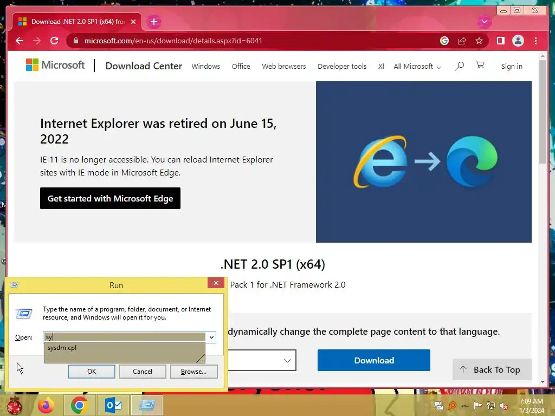
Task: Click the scrollbar up arrow
Action: (543, 56)
